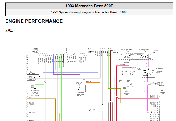Click 'FUSE 7' inside the fuse/relay box

pyautogui.click(x=125, y=73)
